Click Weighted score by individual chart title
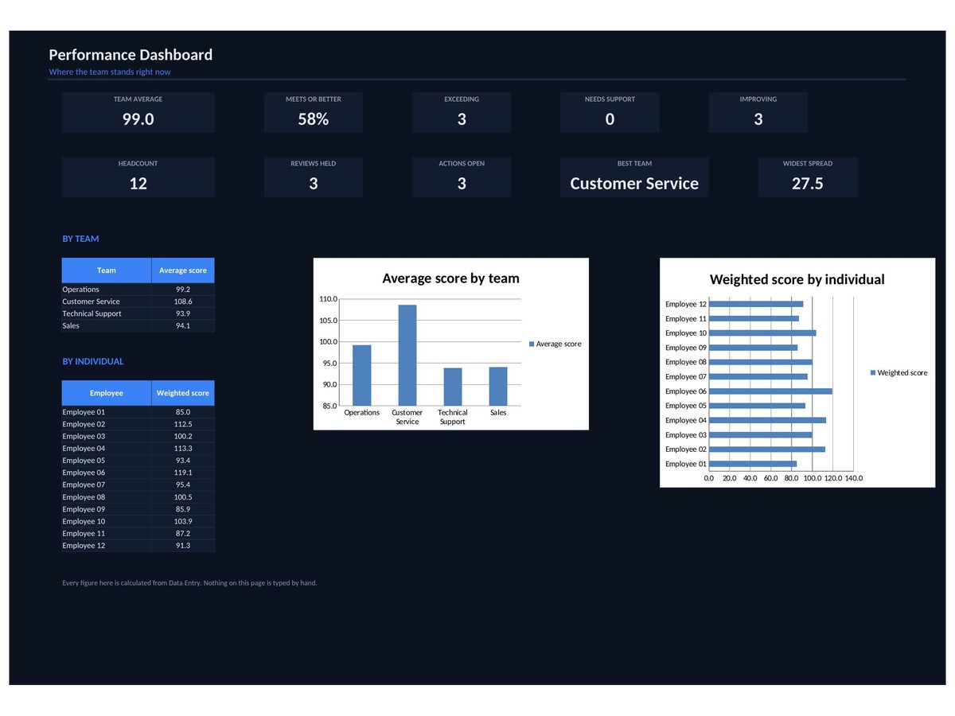This screenshot has width=955, height=716. click(x=797, y=279)
